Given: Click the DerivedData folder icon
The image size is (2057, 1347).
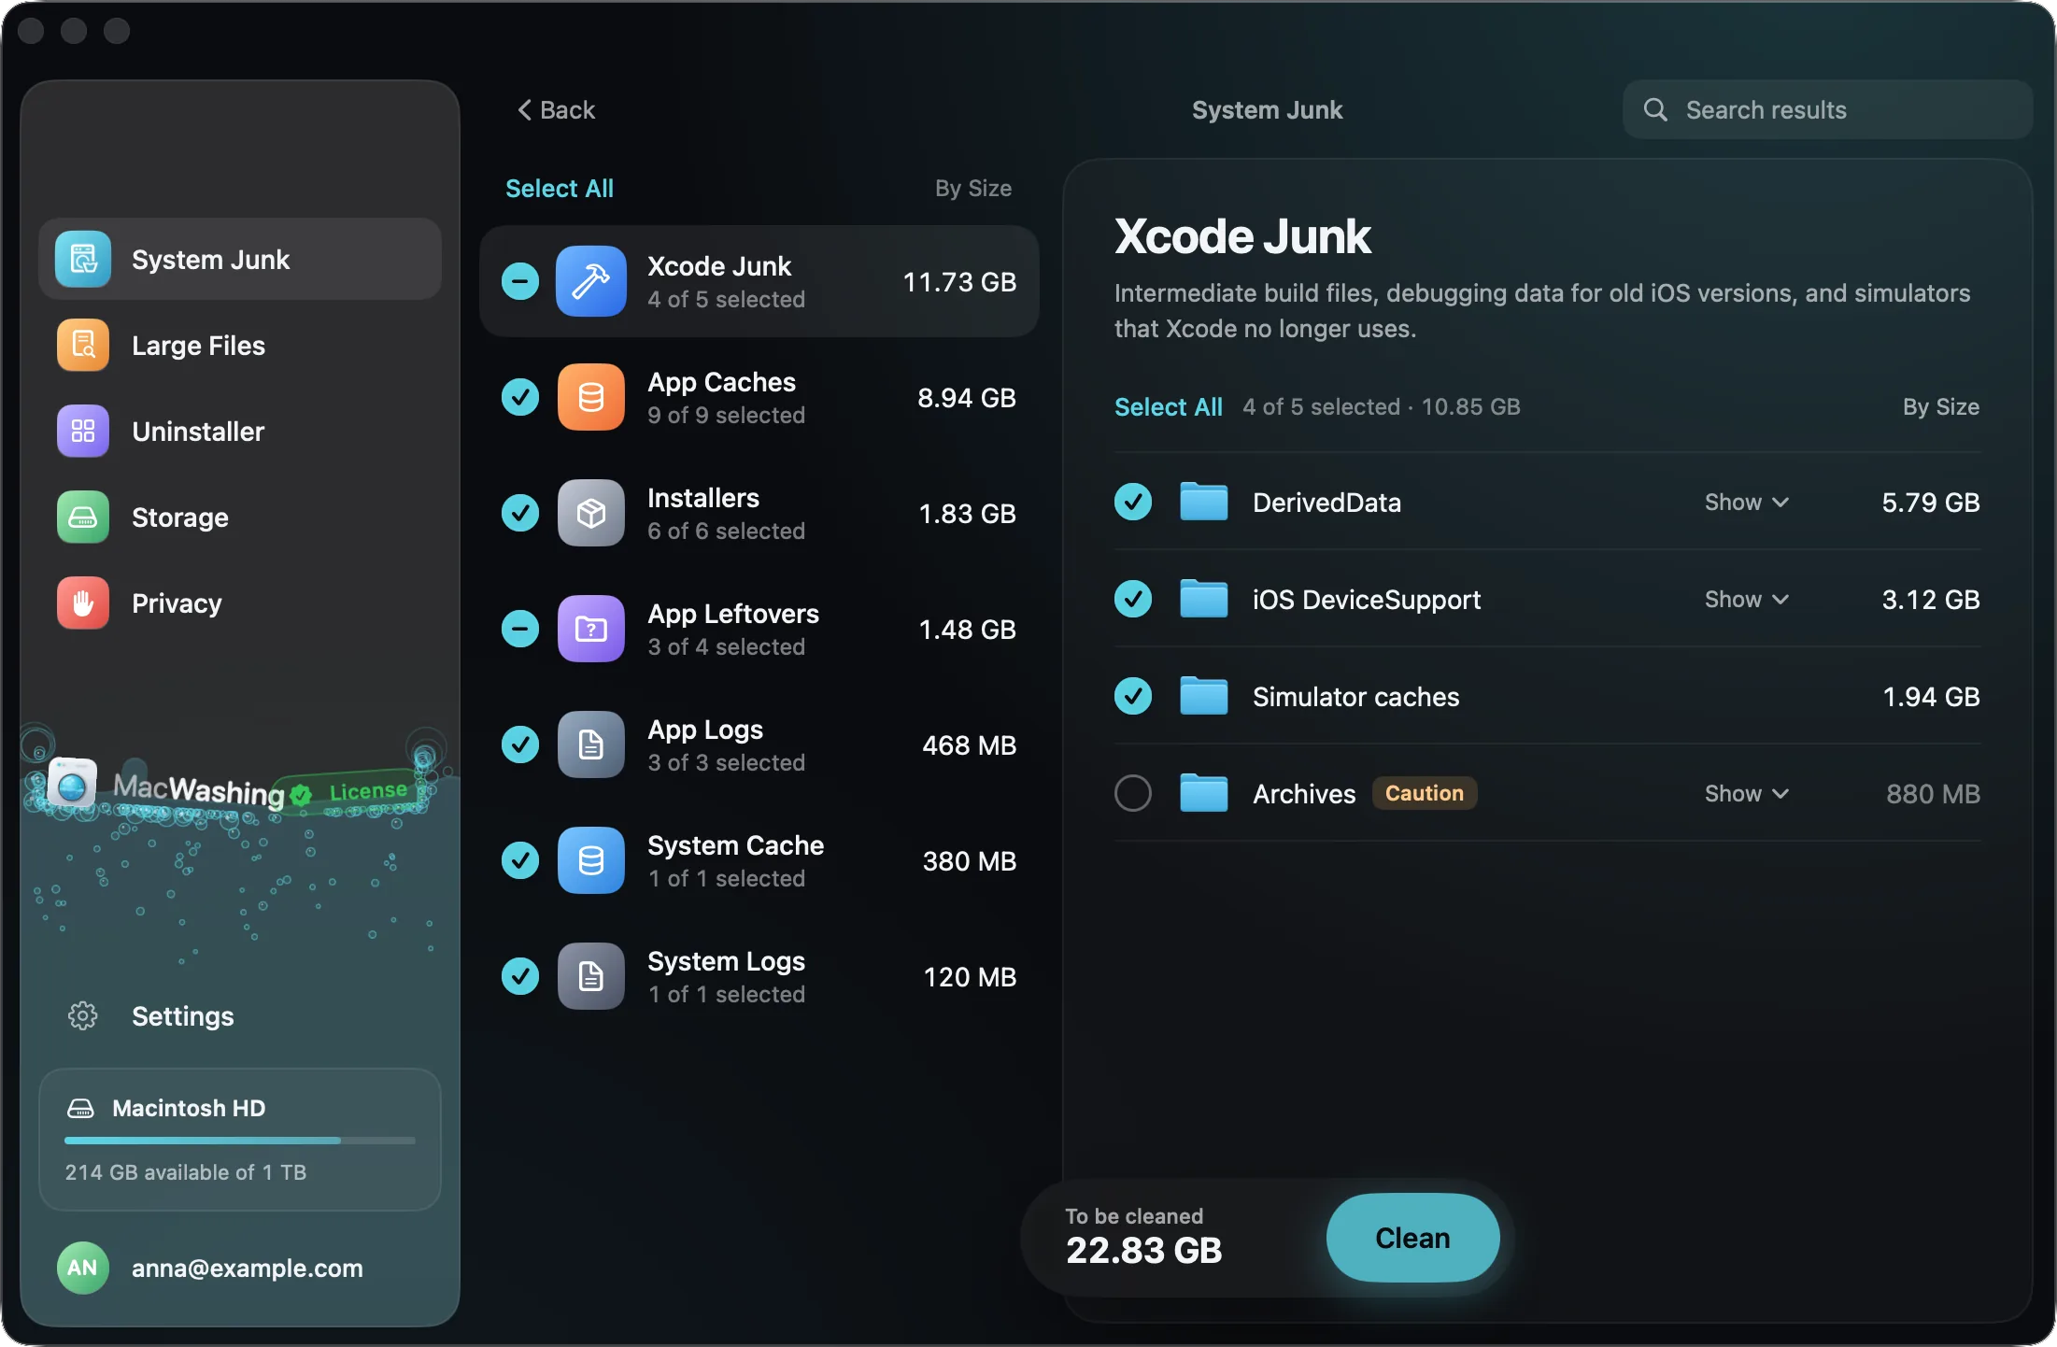Looking at the screenshot, I should 1203,502.
